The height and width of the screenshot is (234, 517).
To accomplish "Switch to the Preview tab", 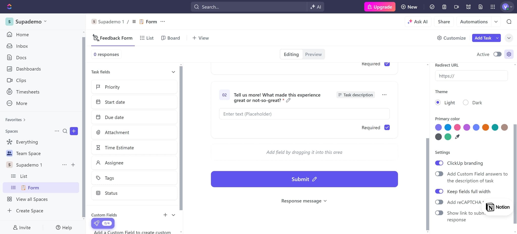I will pos(313,54).
